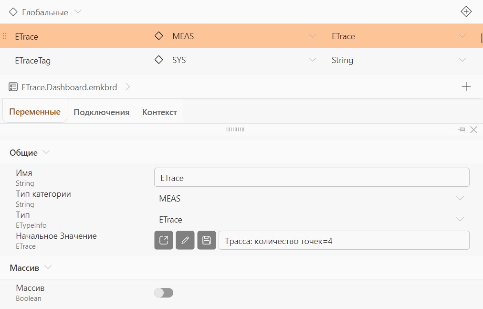The width and height of the screenshot is (483, 309).
Task: Expand the Глобальные header chevron
Action: click(78, 12)
